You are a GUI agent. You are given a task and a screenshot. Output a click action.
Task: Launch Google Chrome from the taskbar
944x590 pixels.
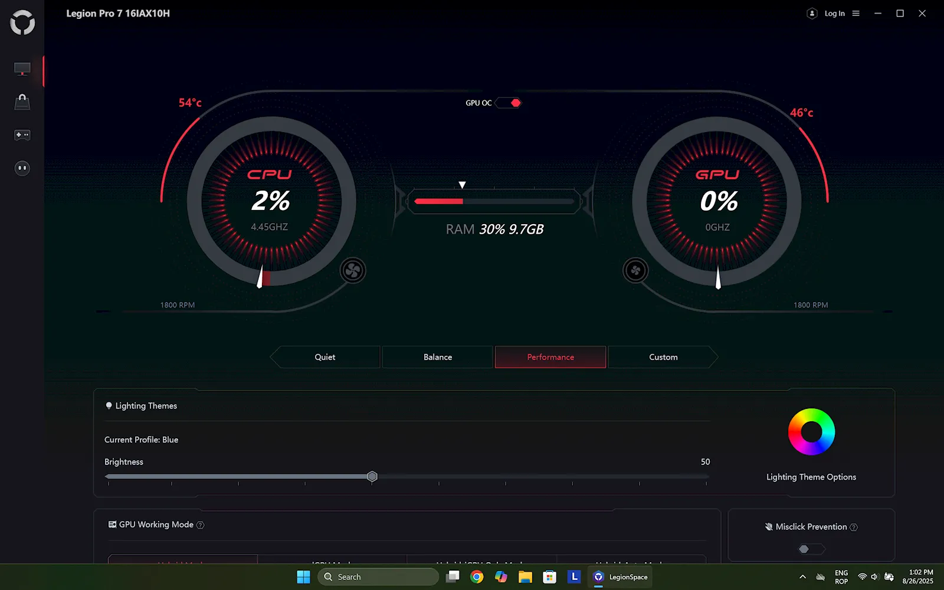[477, 577]
